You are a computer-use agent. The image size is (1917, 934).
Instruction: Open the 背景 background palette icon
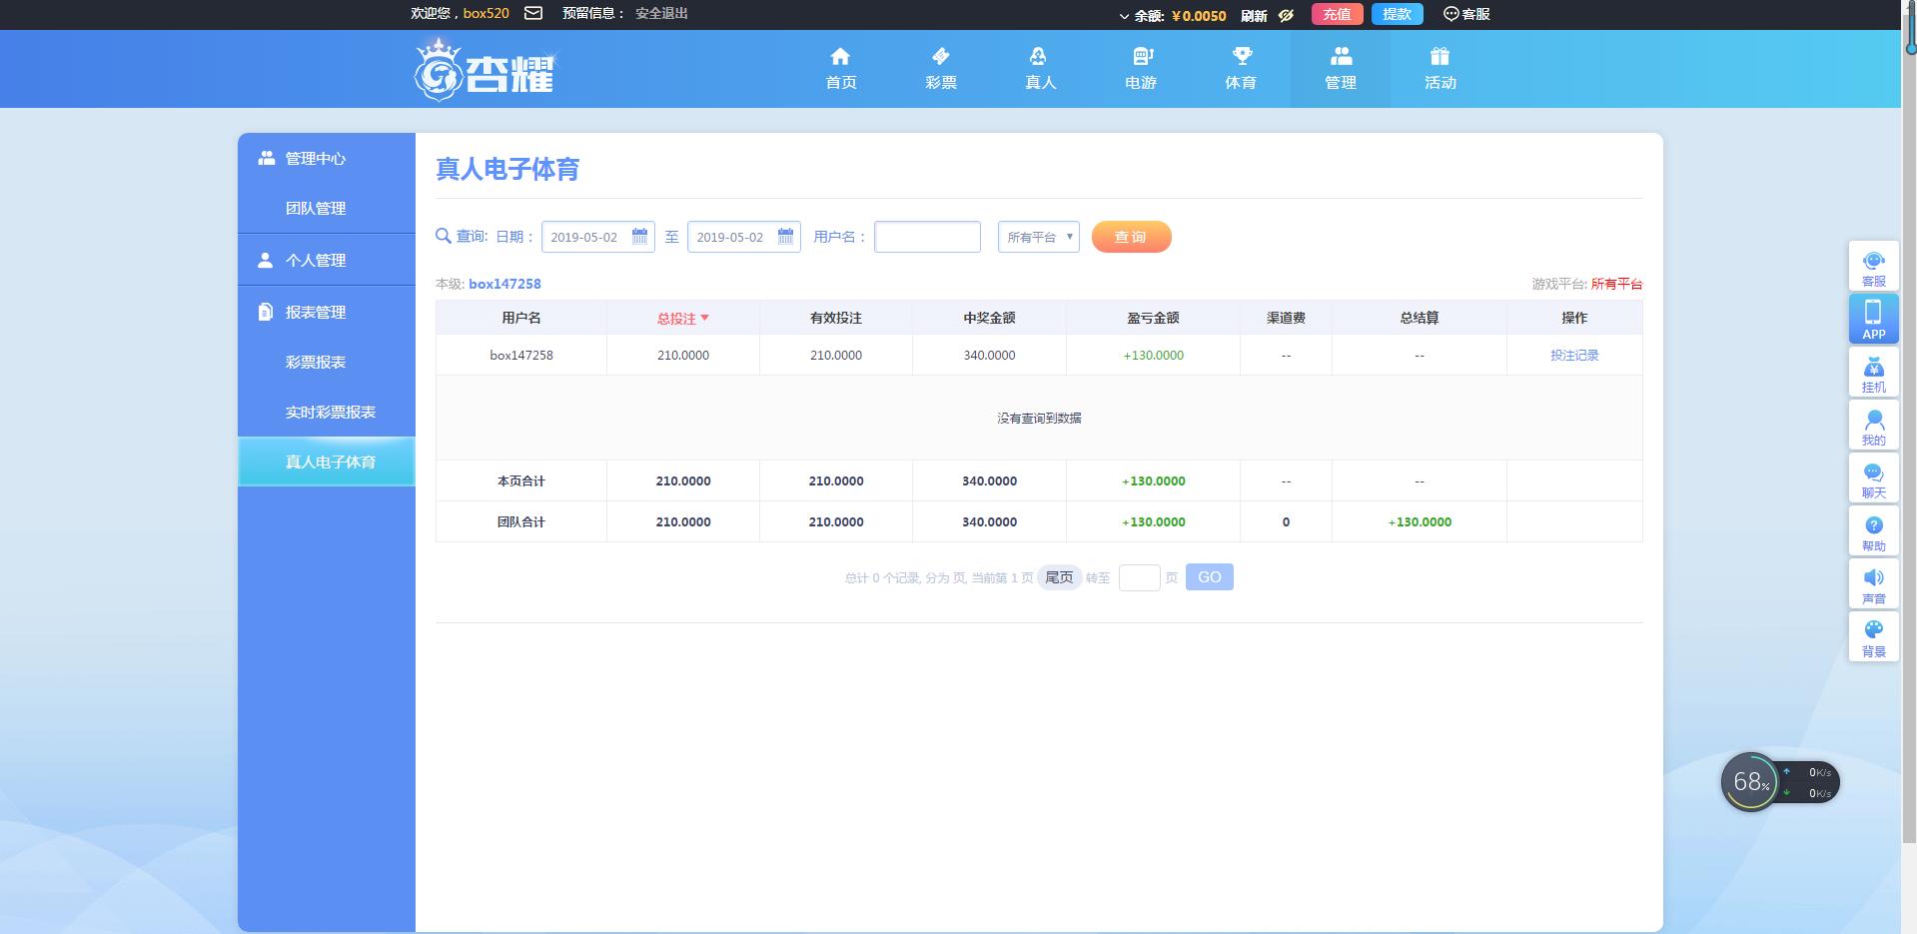click(x=1874, y=637)
